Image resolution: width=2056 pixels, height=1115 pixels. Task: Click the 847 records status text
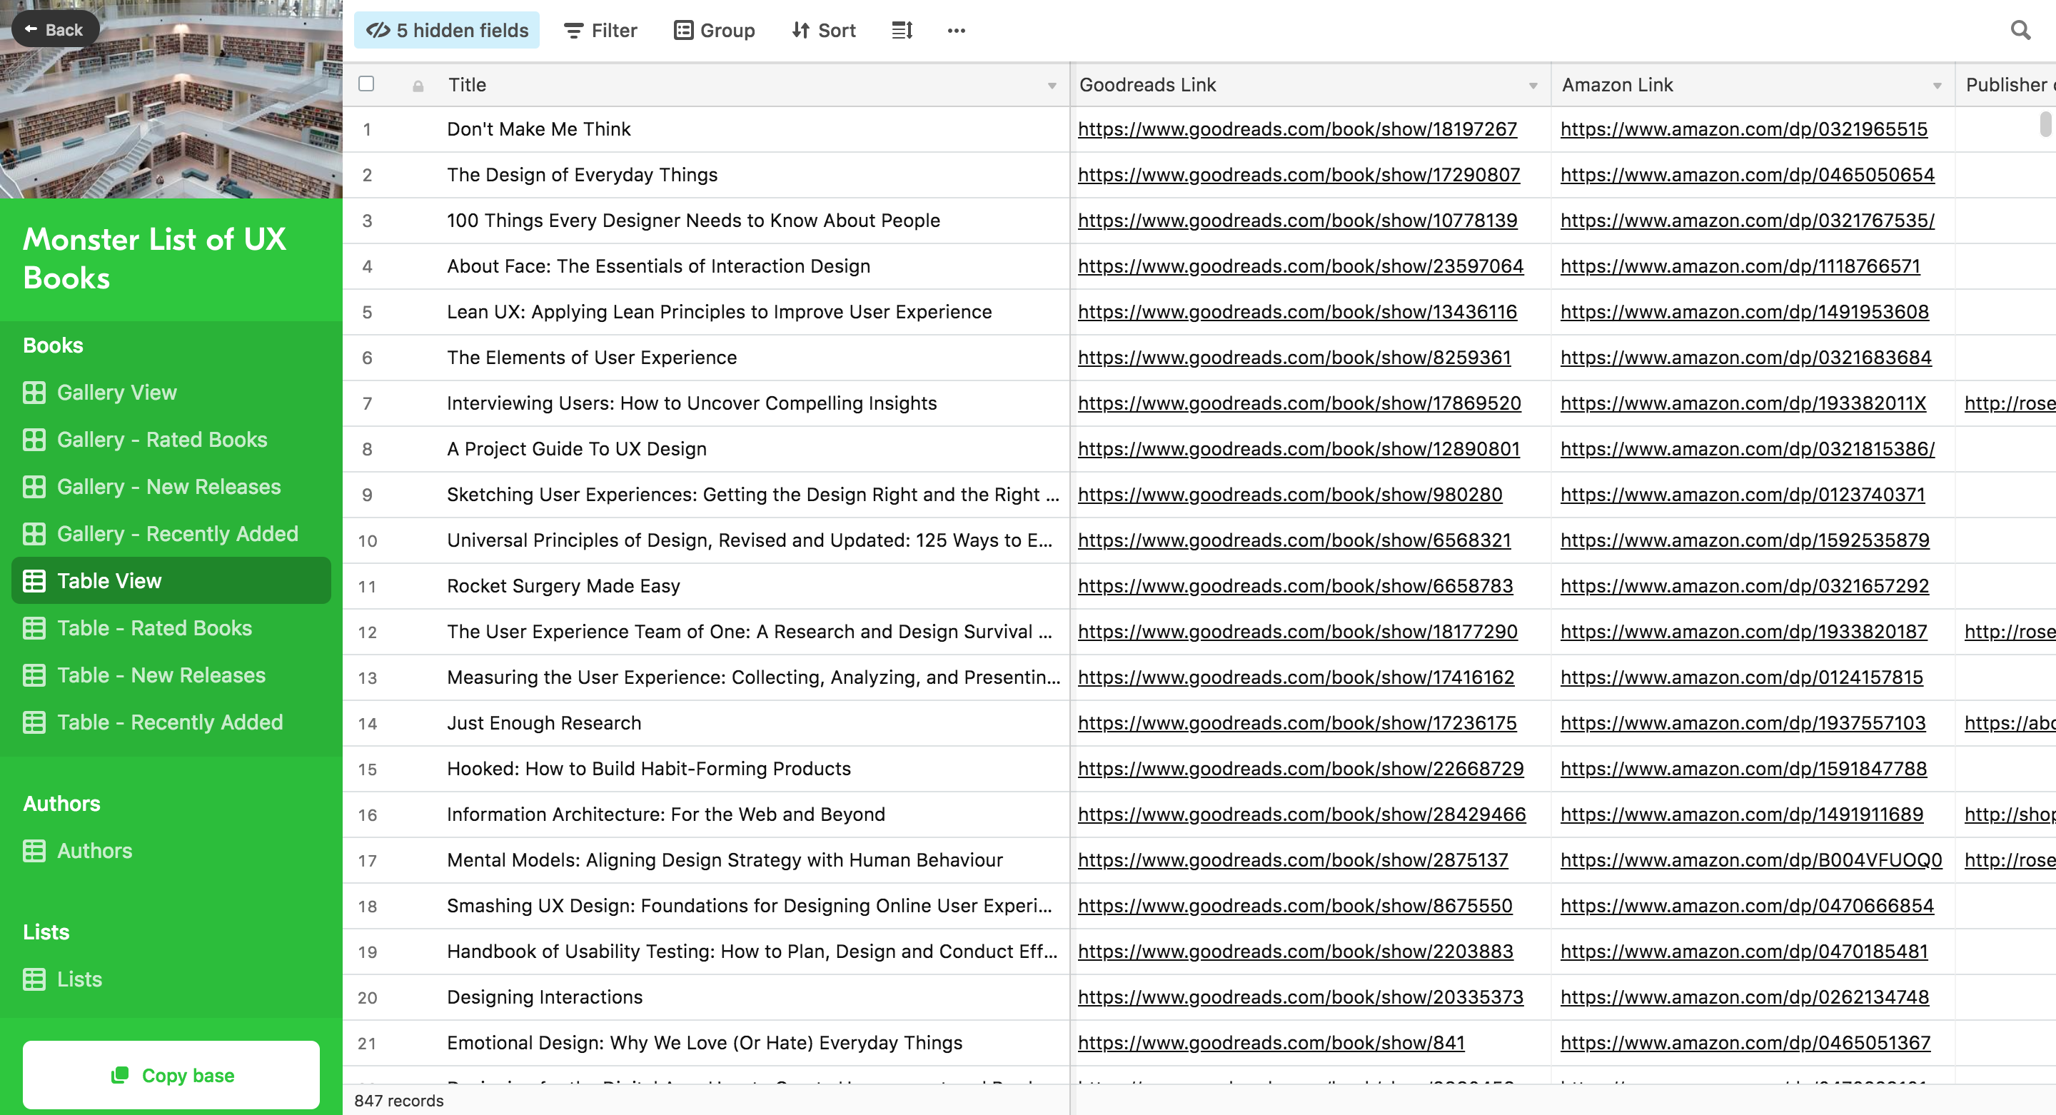tap(398, 1101)
